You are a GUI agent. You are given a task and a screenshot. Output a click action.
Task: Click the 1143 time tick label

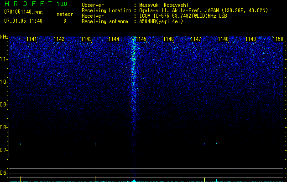[86, 39]
